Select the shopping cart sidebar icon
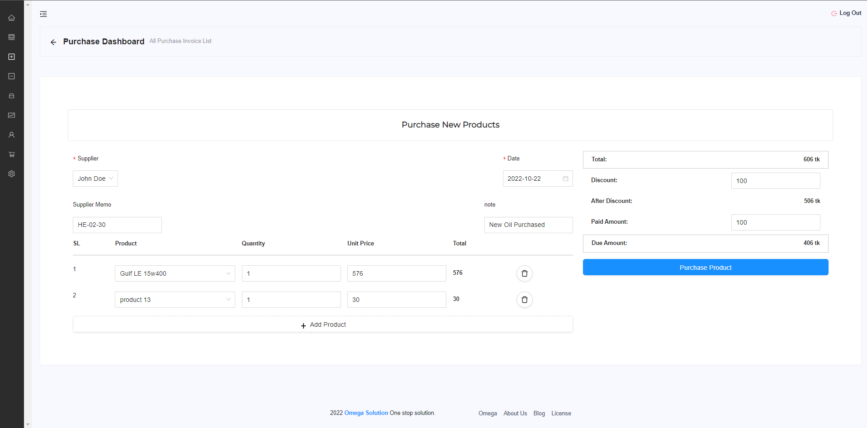The width and height of the screenshot is (867, 428). coord(11,154)
